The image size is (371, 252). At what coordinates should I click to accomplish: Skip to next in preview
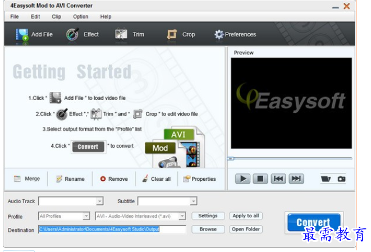tap(296, 178)
